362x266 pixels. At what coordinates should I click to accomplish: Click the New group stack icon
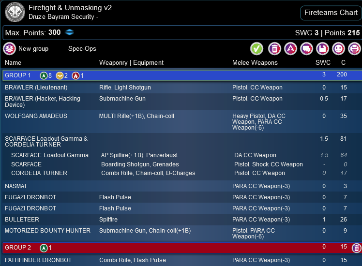(9, 49)
